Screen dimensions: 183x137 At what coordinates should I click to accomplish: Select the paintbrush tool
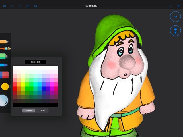[5, 49]
